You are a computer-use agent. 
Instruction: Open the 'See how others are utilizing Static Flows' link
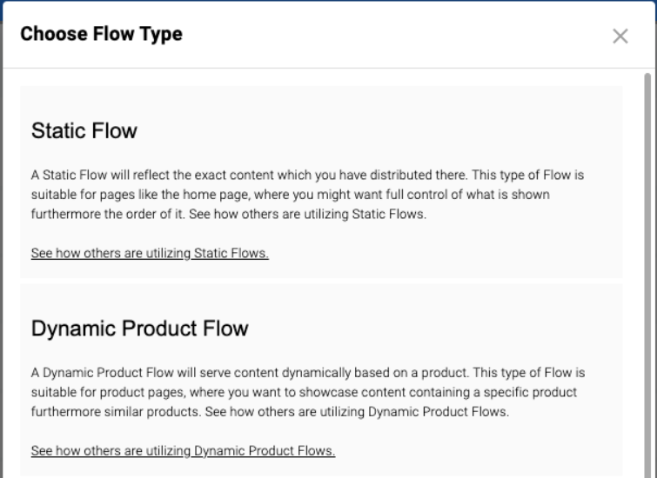point(150,253)
